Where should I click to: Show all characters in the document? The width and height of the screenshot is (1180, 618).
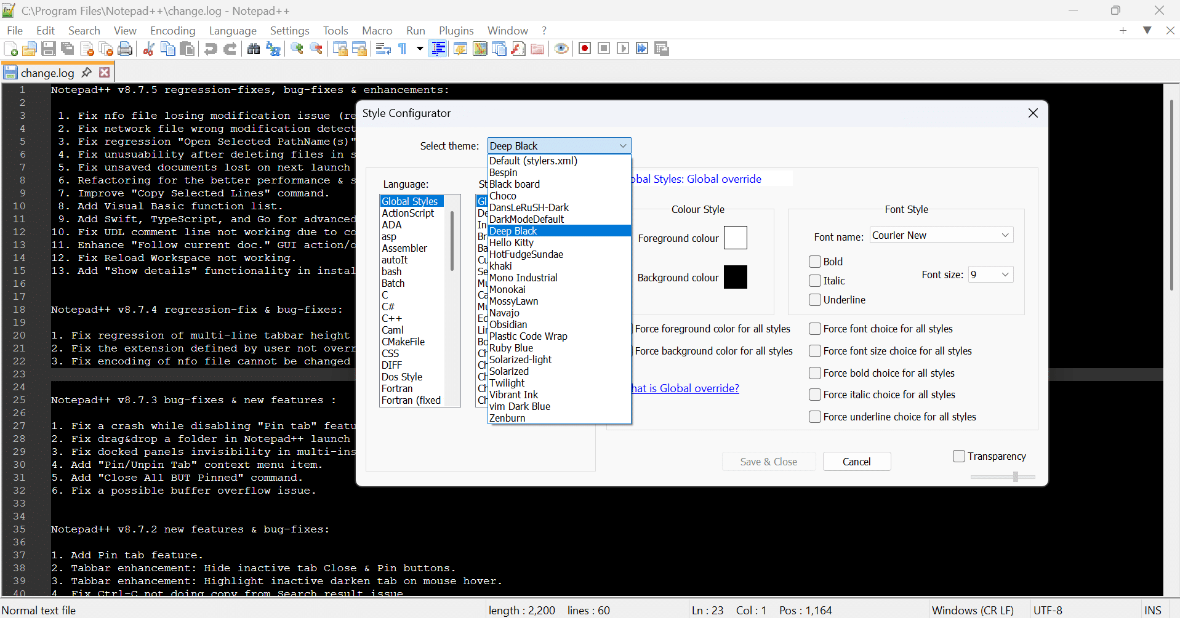point(401,48)
